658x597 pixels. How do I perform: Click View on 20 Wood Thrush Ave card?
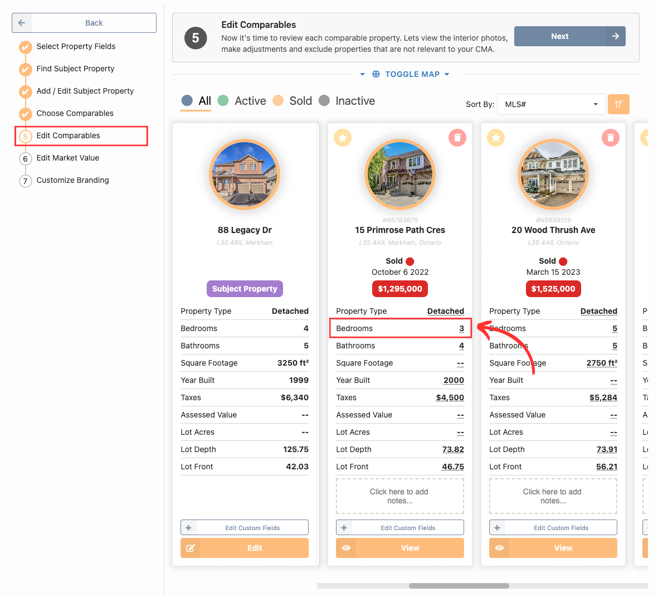pyautogui.click(x=553, y=548)
